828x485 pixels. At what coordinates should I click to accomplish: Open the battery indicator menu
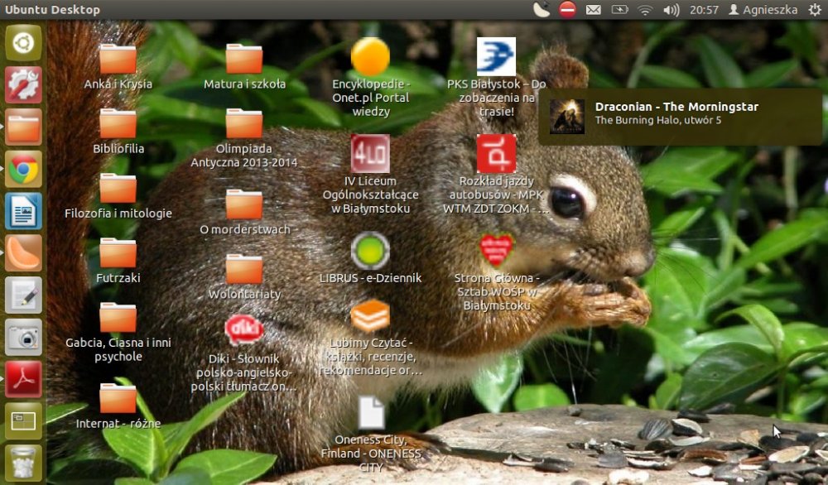pos(619,9)
